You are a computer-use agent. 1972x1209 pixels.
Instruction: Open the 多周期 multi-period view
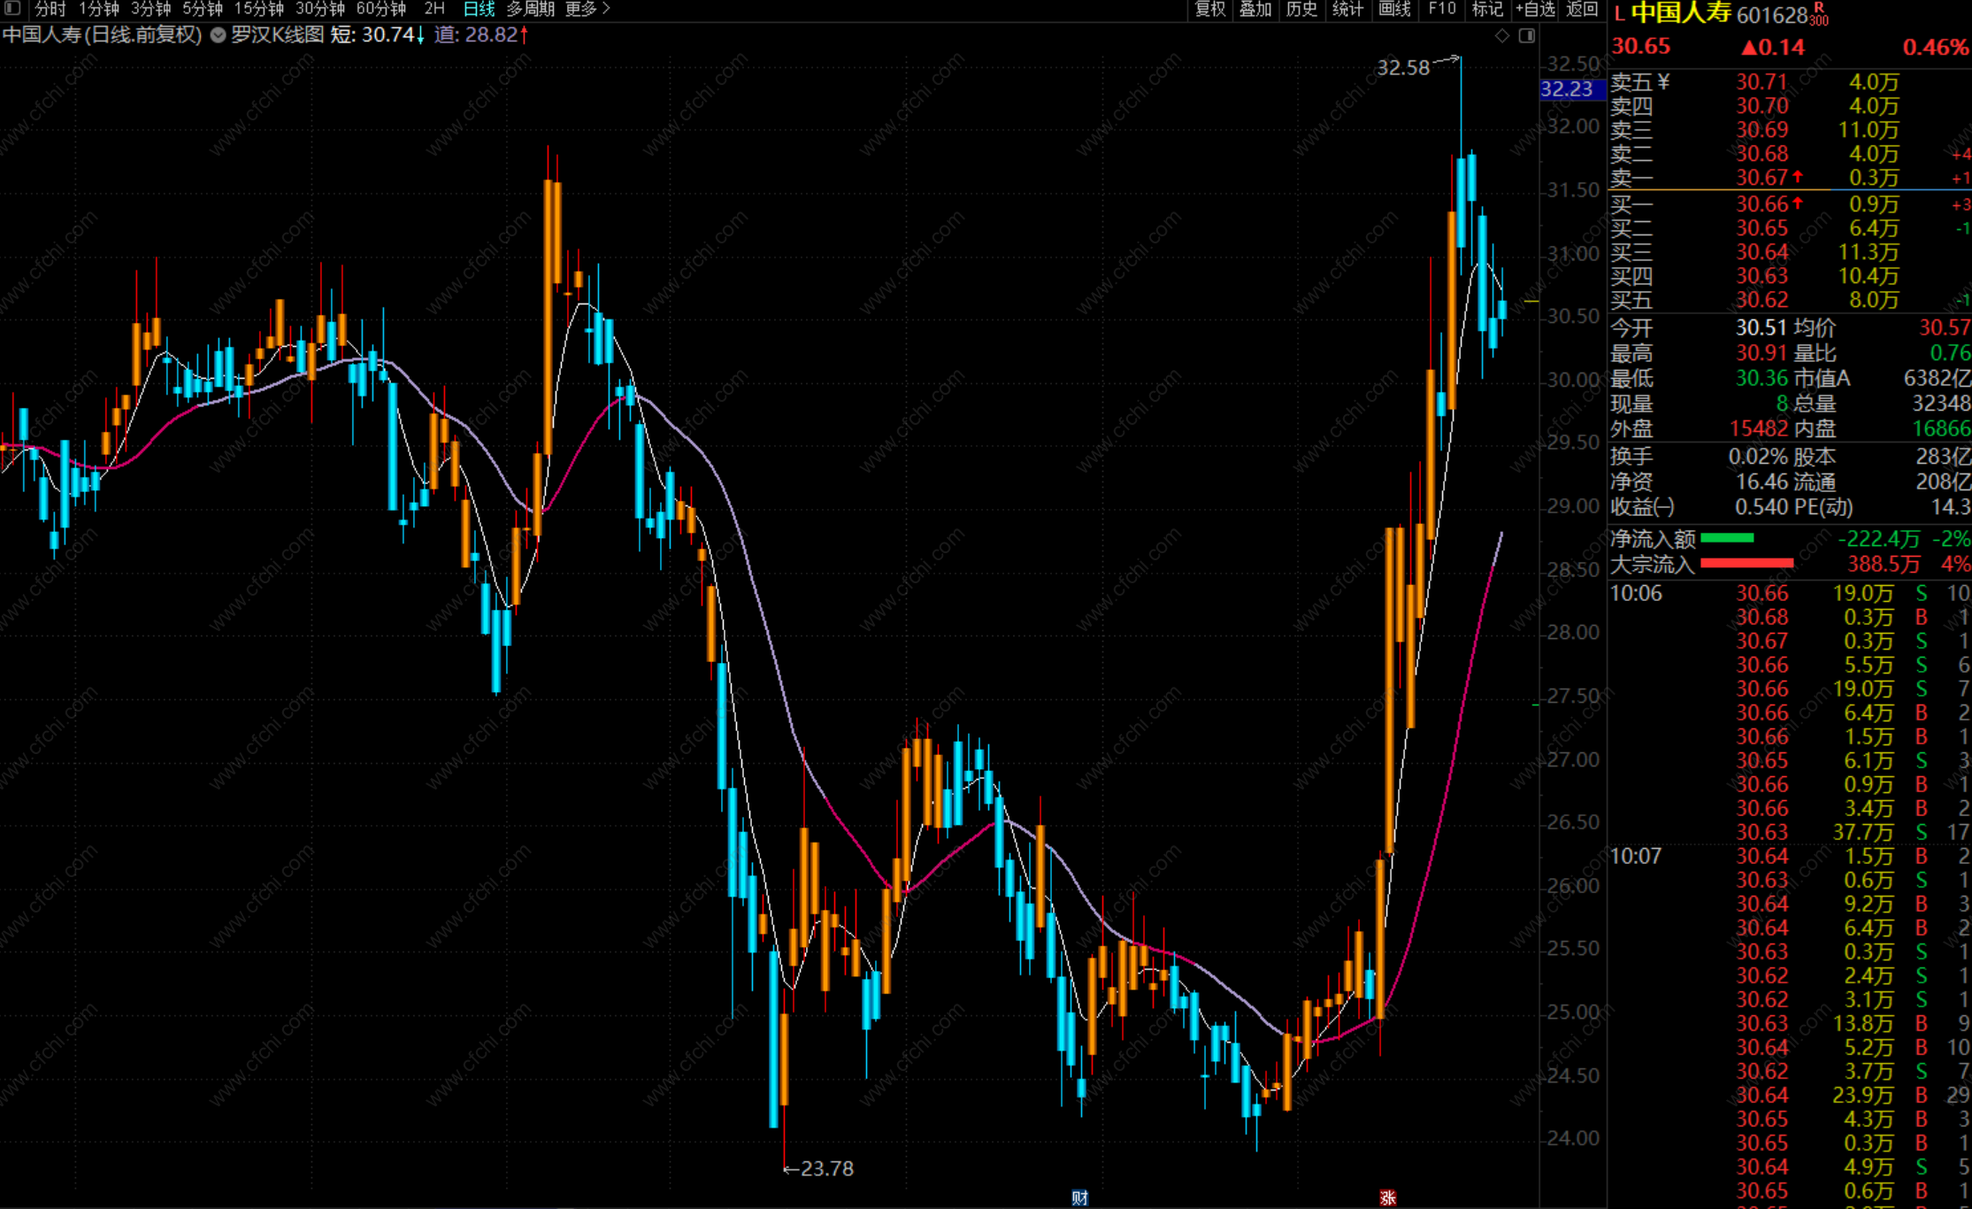(530, 9)
